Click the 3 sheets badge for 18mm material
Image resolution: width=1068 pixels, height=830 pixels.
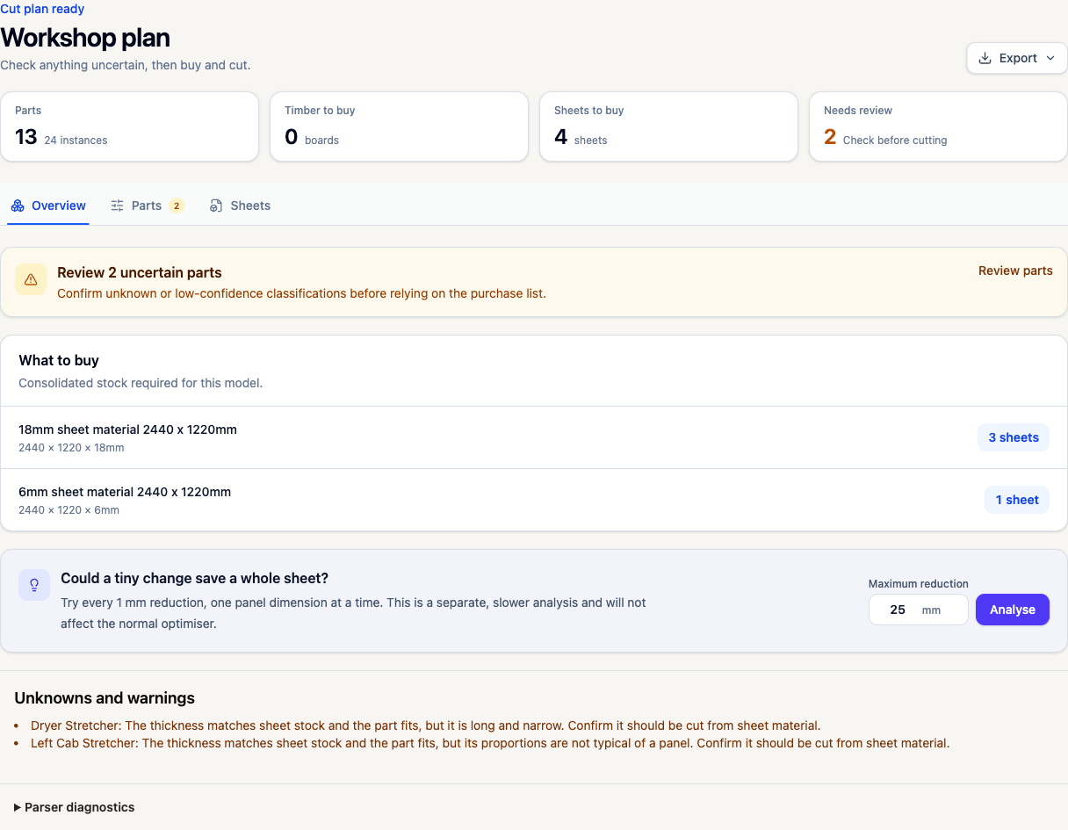(1014, 437)
